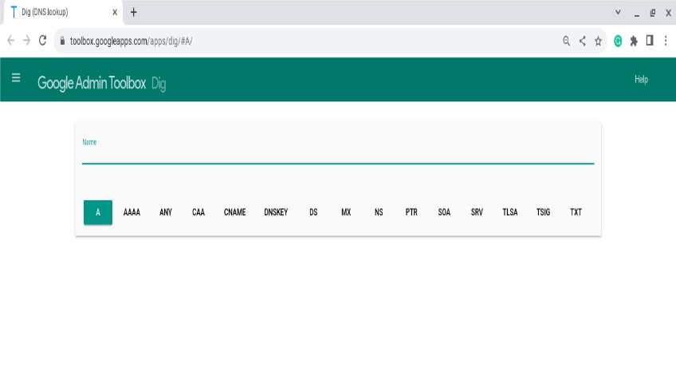
Task: Click the address bar URL
Action: click(x=131, y=41)
